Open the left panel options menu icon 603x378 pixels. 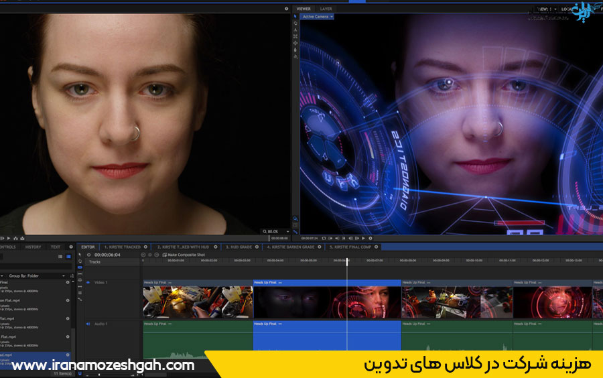pyautogui.click(x=71, y=247)
